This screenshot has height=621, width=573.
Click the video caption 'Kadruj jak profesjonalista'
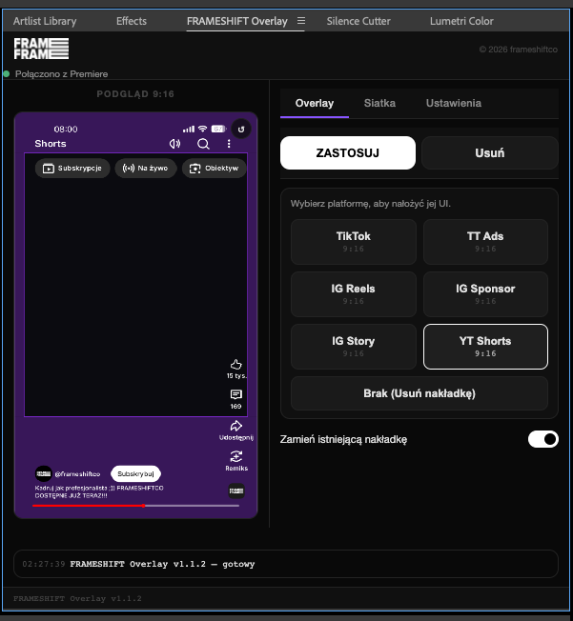[x=99, y=491]
